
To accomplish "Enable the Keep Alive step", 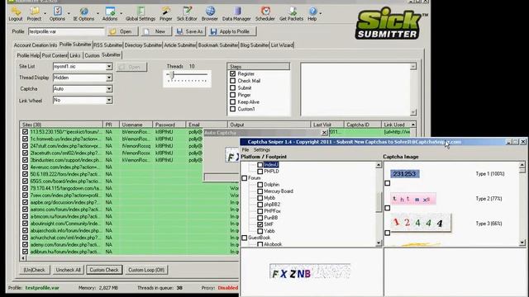I will pyautogui.click(x=233, y=101).
